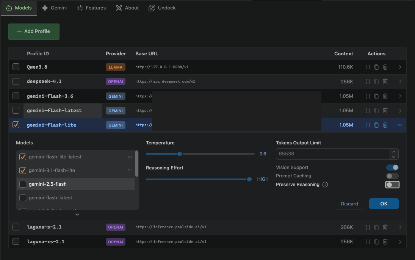Copy the Qwen3.8 profile

(376, 67)
